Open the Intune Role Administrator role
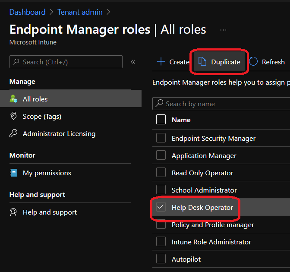Screen dimensions: 290x272 pyautogui.click(x=211, y=242)
